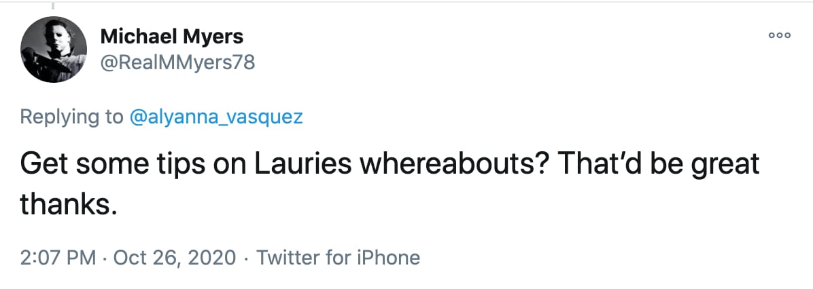Click the "Replying to" label

[x=72, y=117]
